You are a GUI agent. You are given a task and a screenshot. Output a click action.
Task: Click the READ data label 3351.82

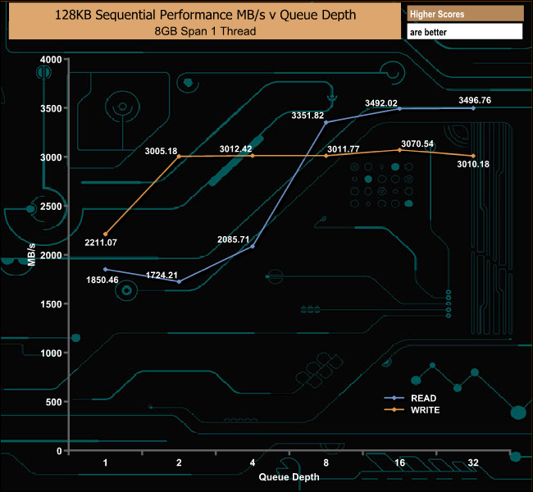[307, 116]
